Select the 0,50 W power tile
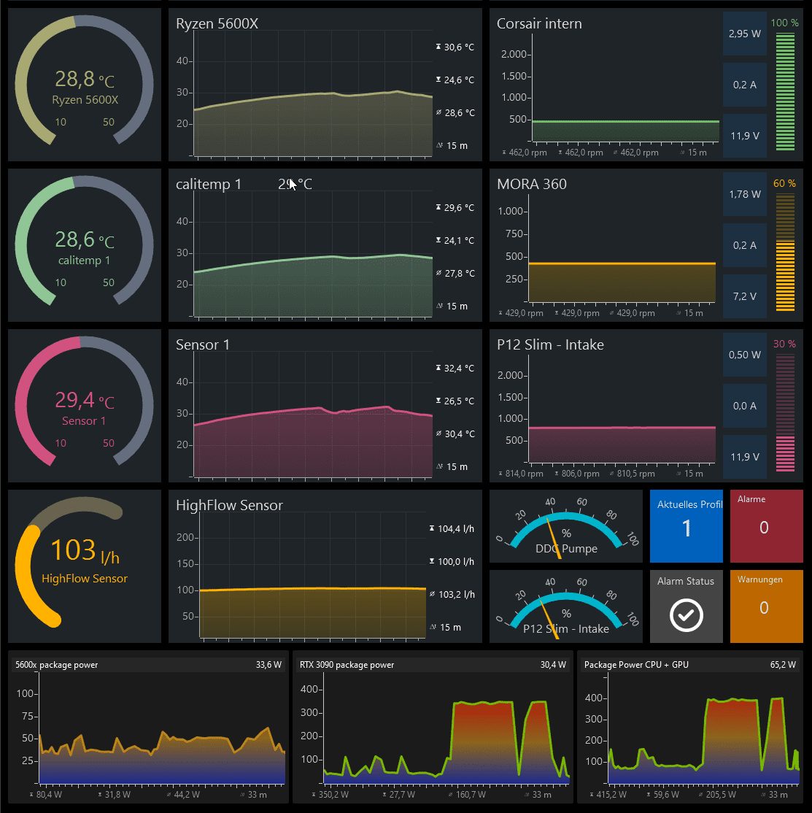 [x=745, y=355]
